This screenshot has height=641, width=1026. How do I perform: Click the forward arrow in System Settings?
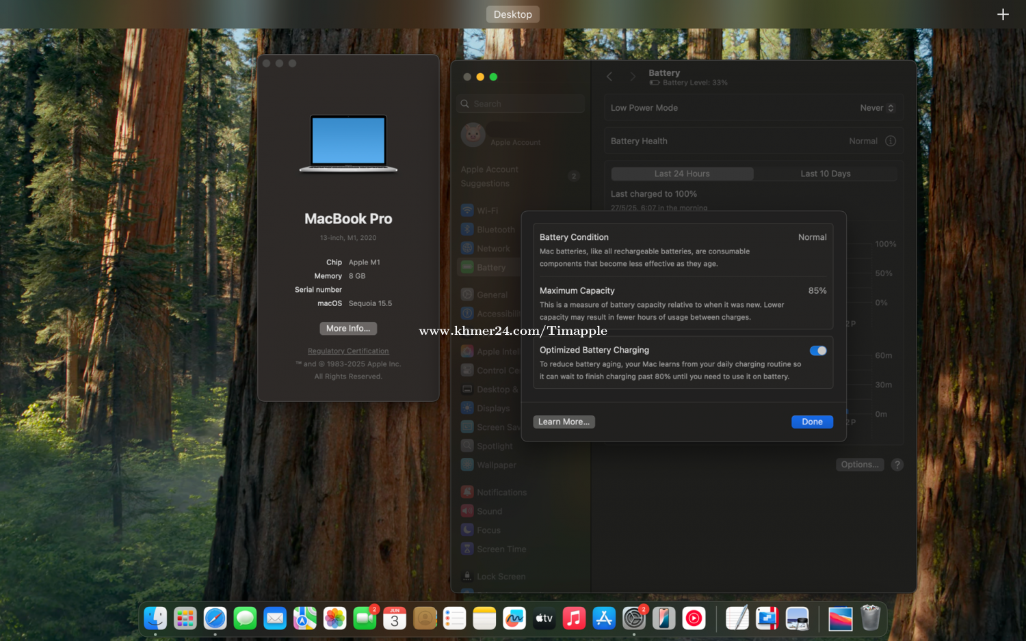(633, 77)
